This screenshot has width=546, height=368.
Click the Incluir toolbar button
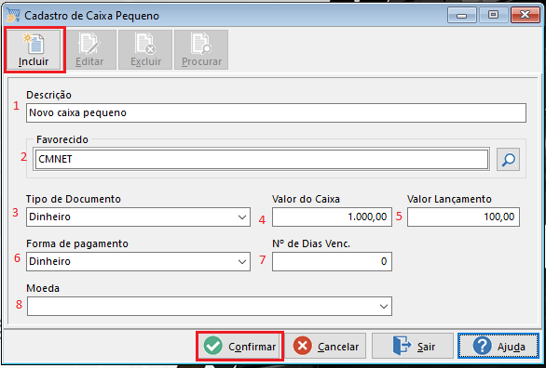coord(34,50)
